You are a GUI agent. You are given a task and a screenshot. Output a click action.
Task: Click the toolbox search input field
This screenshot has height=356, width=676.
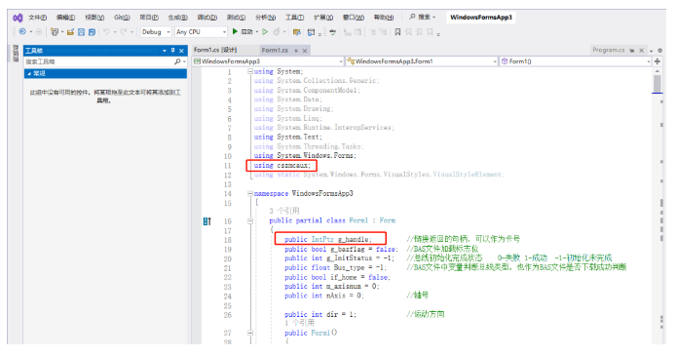(x=99, y=61)
